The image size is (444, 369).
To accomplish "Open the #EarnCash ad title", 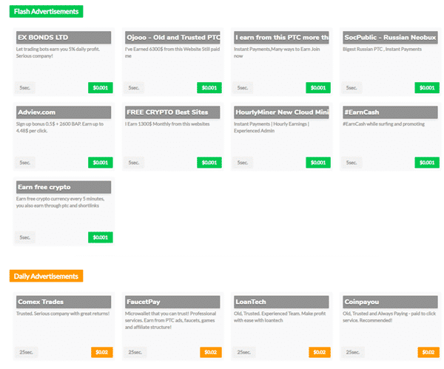I will (x=390, y=112).
